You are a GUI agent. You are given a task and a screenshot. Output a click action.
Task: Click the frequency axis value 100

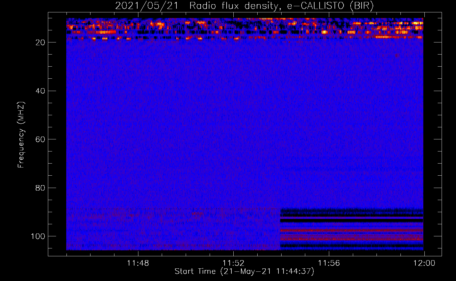(x=38, y=236)
